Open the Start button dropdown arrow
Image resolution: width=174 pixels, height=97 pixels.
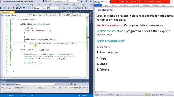(x=66, y=8)
